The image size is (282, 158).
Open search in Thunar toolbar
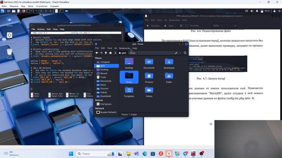click(x=185, y=53)
